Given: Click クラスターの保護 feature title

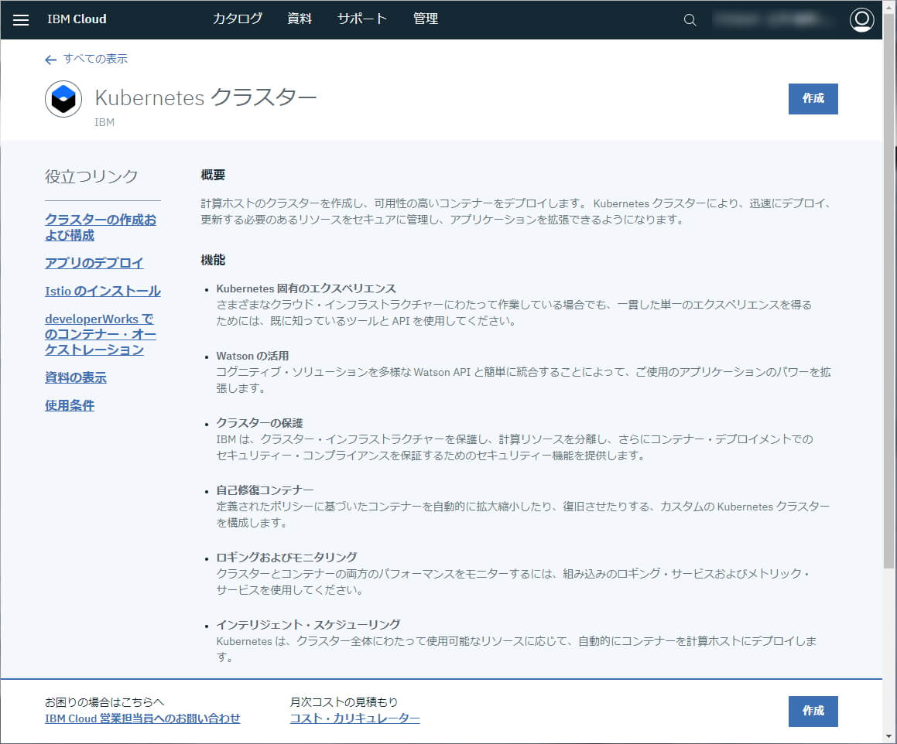Looking at the screenshot, I should coord(259,423).
